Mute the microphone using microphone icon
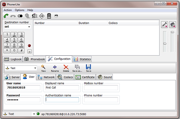 tap(164, 25)
